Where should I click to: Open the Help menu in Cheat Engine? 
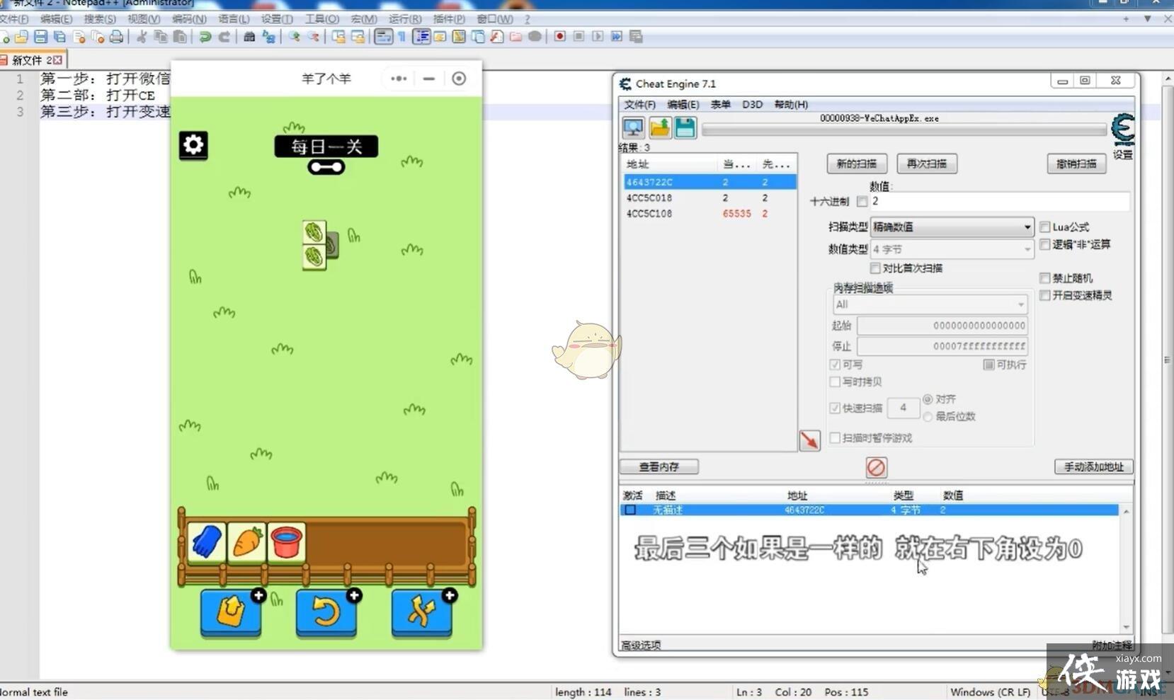[791, 104]
